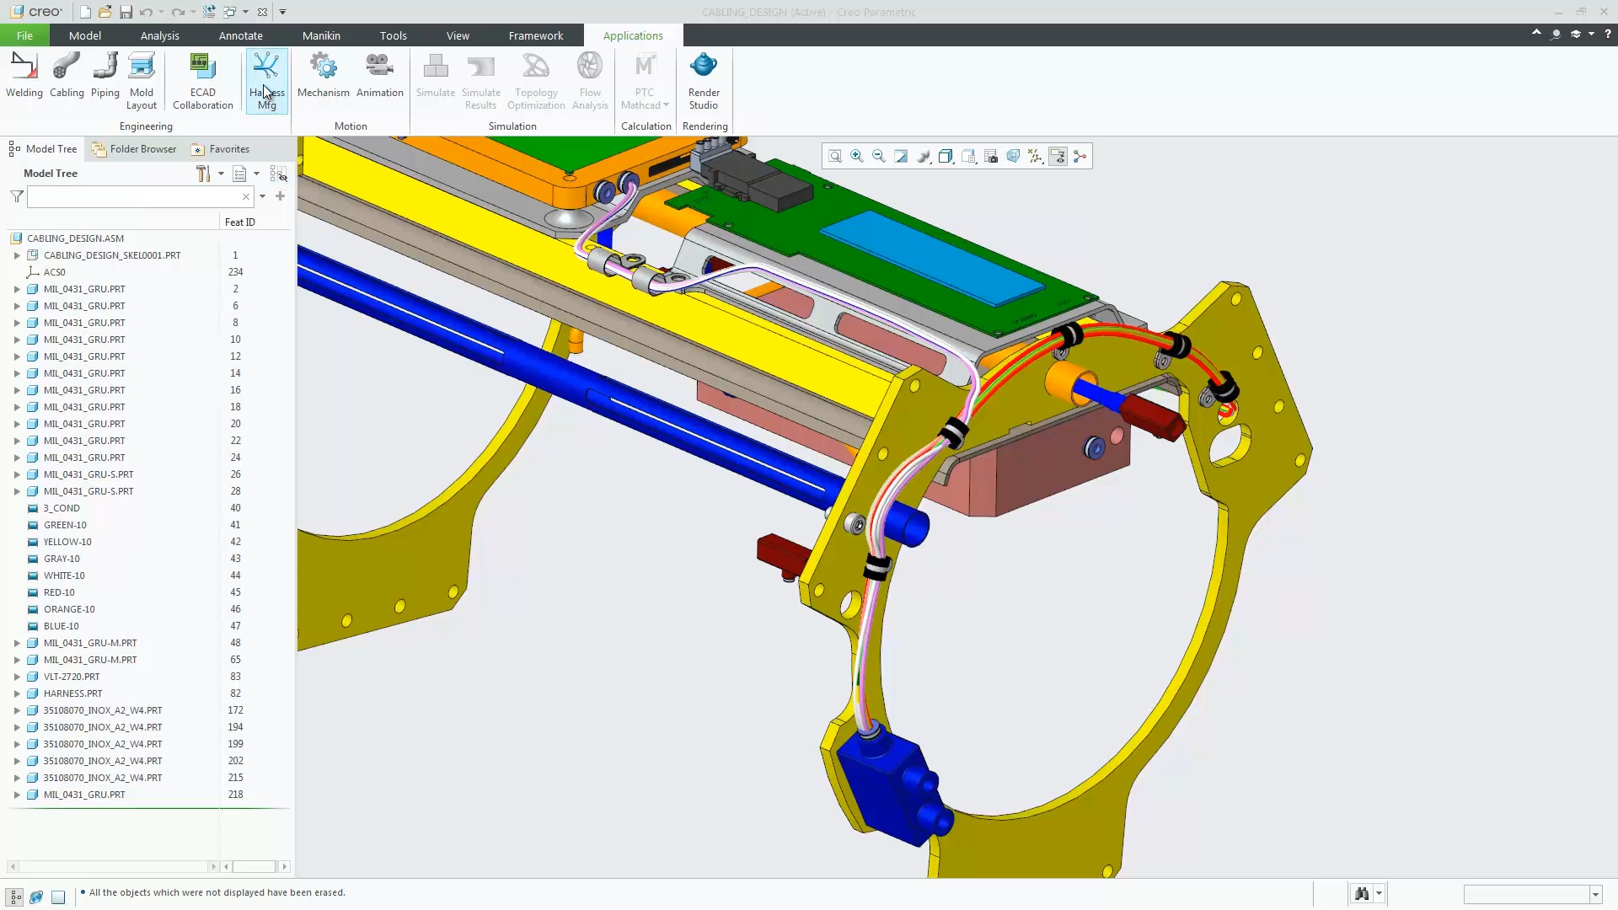Toggle annotation display eye icon
The height and width of the screenshot is (910, 1618).
pyautogui.click(x=1058, y=157)
